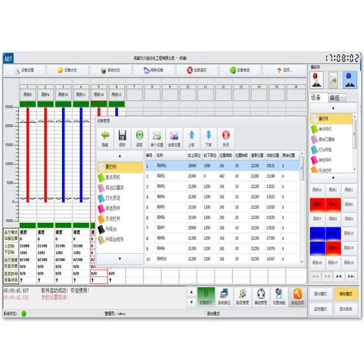Viewport: 364px width, 364px height.
Task: Click the 监控模式 button
Action: pyautogui.click(x=321, y=309)
